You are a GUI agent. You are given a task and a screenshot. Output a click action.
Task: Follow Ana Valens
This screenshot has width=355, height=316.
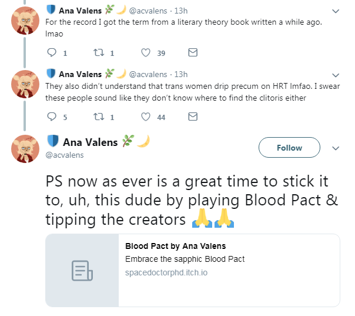pos(289,148)
